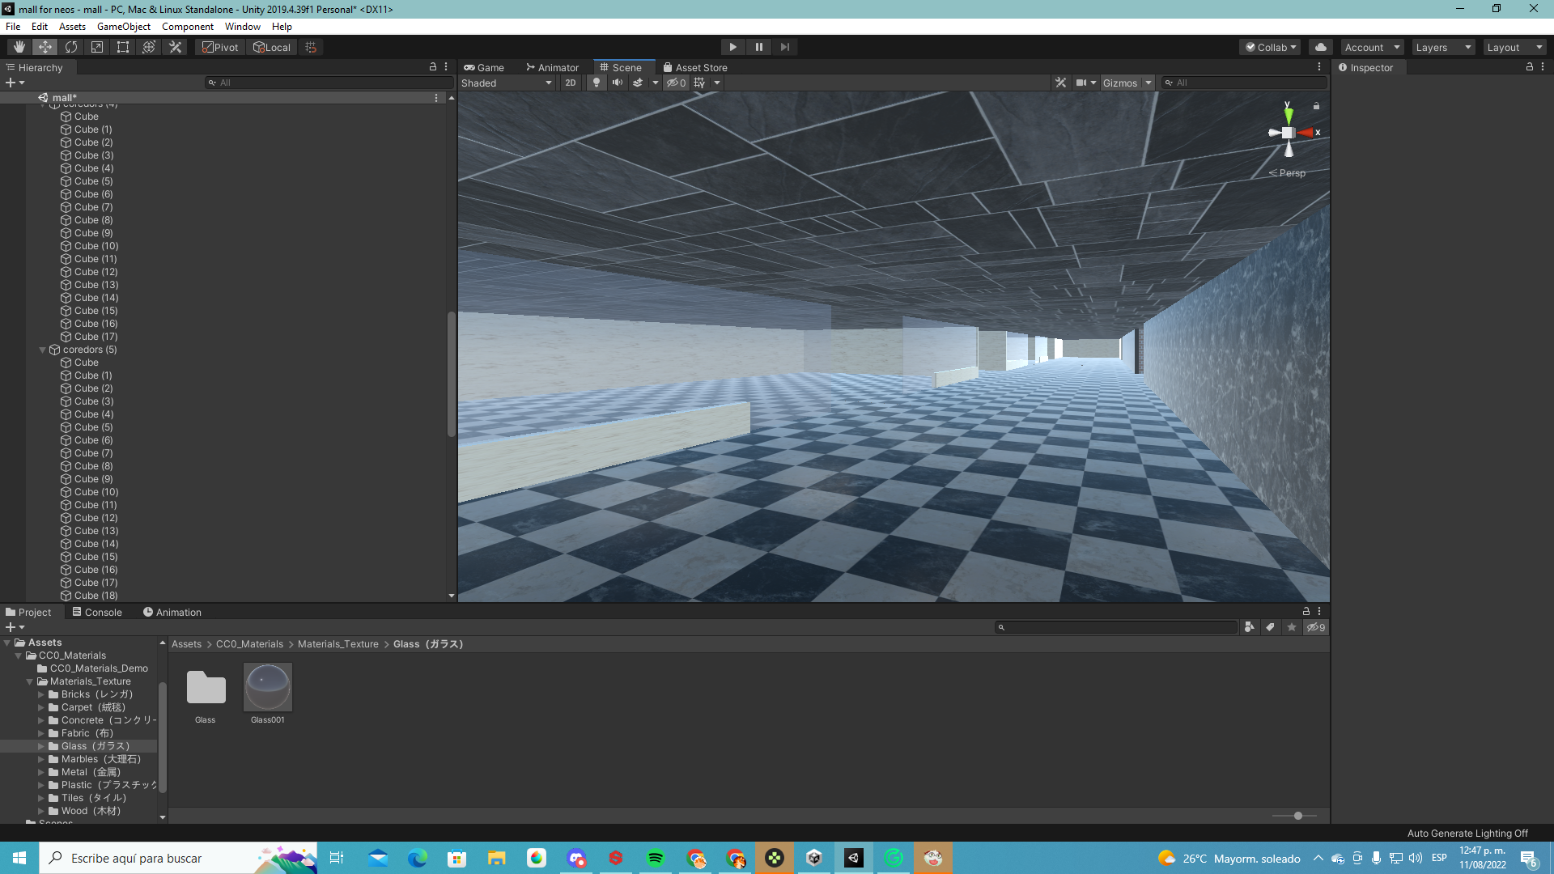The height and width of the screenshot is (874, 1554).
Task: Click Hierarchy vertical scrollbar
Action: pyautogui.click(x=452, y=375)
